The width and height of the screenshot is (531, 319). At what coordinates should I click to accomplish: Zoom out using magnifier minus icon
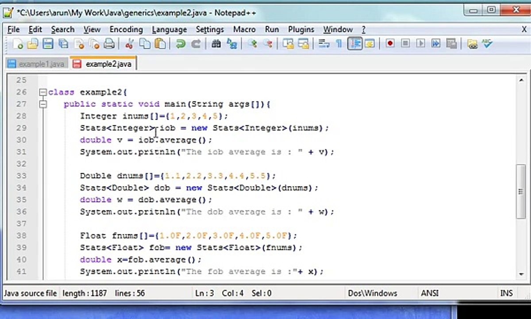coord(267,44)
